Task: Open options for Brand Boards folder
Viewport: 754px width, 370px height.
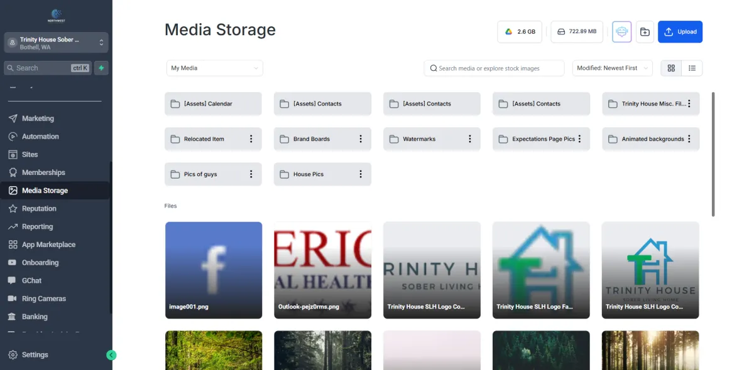Action: (361, 139)
